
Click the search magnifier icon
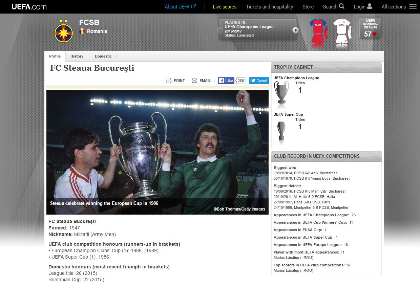click(x=341, y=6)
